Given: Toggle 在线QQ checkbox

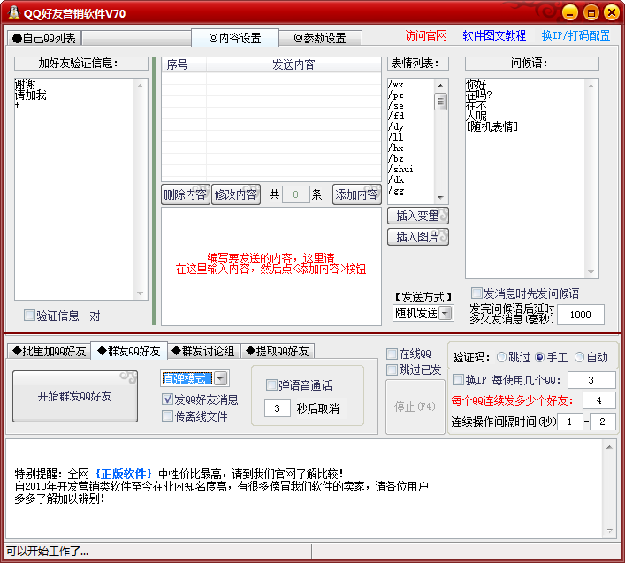Looking at the screenshot, I should pyautogui.click(x=393, y=354).
